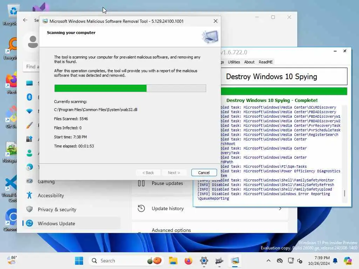Open Update history
The height and width of the screenshot is (269, 359).
click(168, 208)
